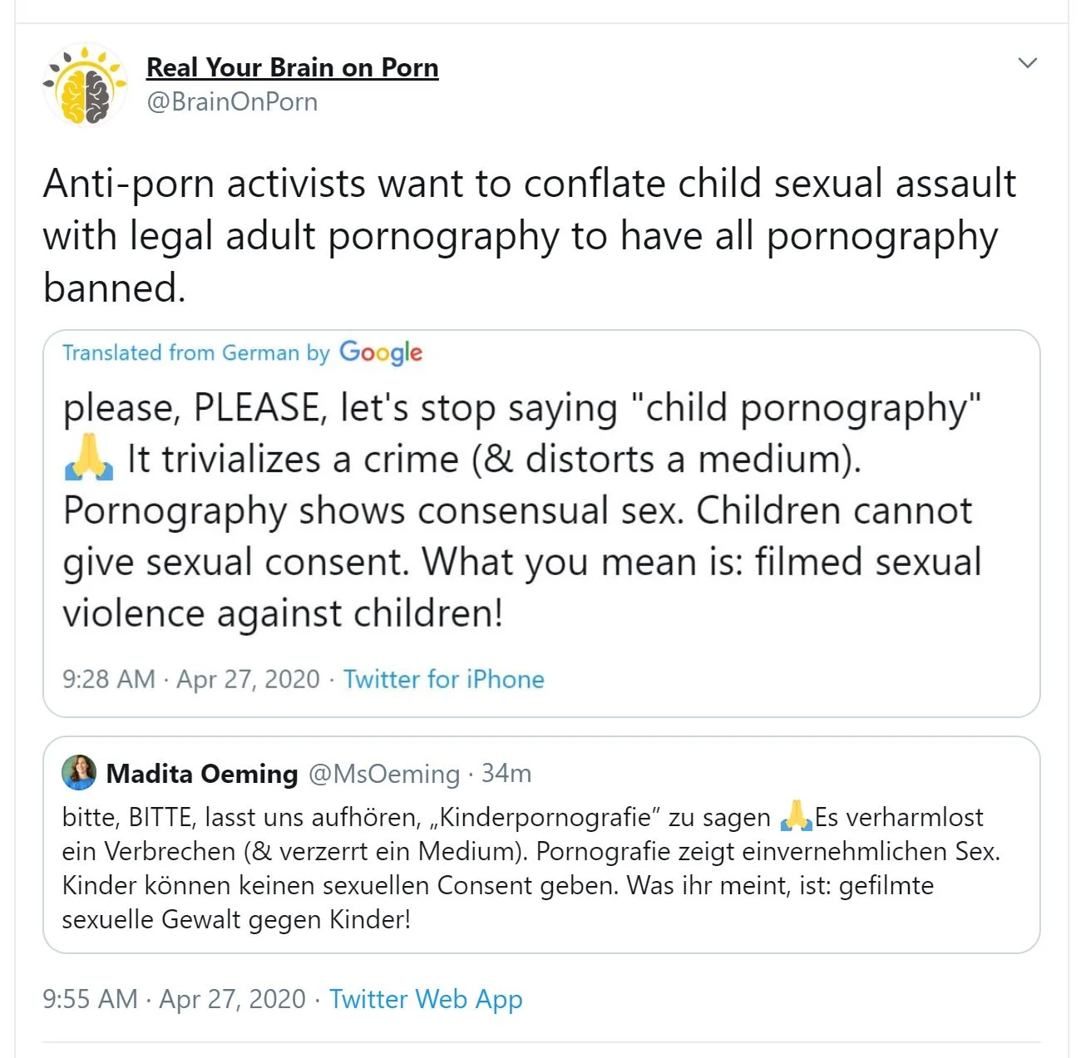This screenshot has height=1058, width=1081.
Task: Click the word "banned." in main tweet
Action: tap(114, 288)
